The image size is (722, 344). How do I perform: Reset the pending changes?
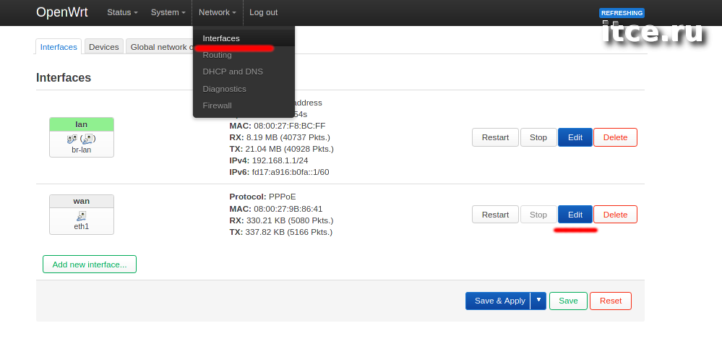click(x=611, y=301)
